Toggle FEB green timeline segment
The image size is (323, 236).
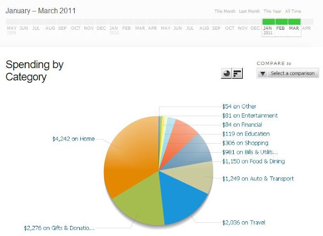tap(282, 22)
